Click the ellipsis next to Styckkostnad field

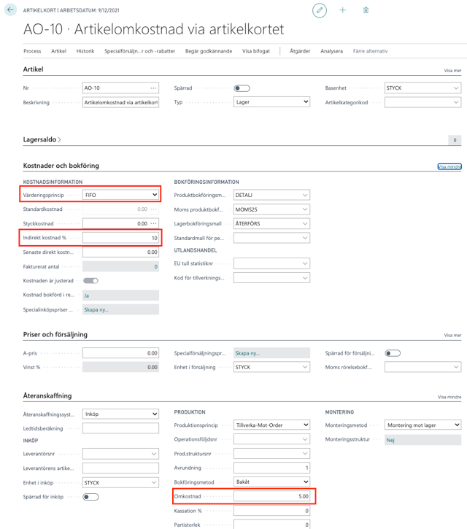(153, 223)
